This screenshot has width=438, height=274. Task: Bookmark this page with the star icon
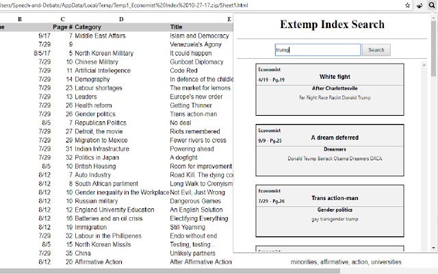click(408, 5)
